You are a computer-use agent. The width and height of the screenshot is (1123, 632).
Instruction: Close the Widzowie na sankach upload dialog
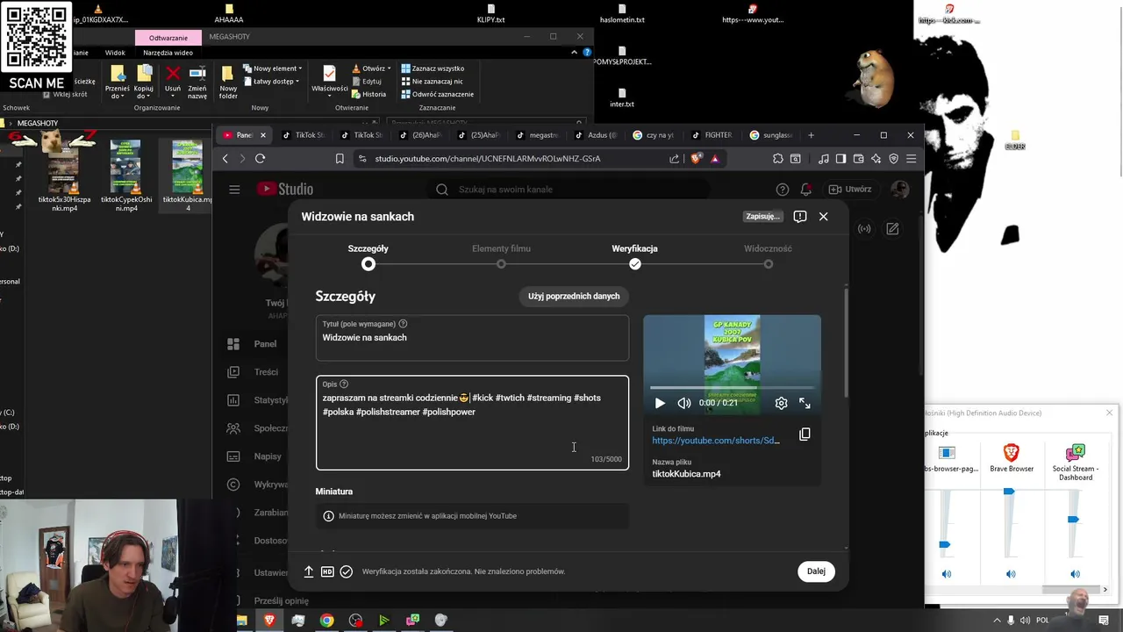823,216
